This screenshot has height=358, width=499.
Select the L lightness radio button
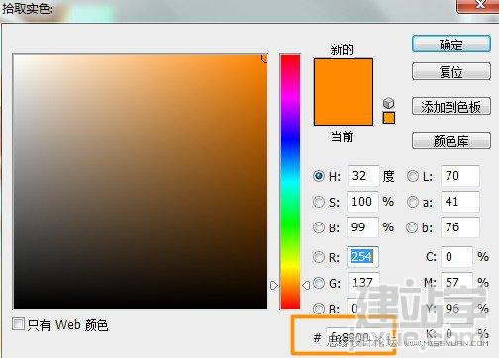point(412,176)
